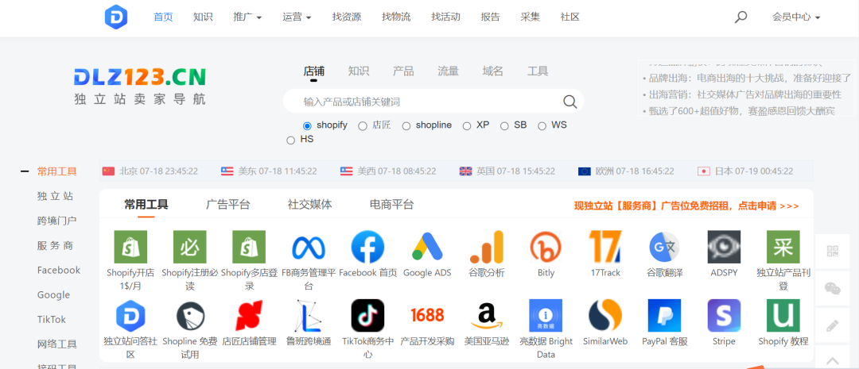Click the pencil edit side button
859x369 pixels.
coord(833,326)
